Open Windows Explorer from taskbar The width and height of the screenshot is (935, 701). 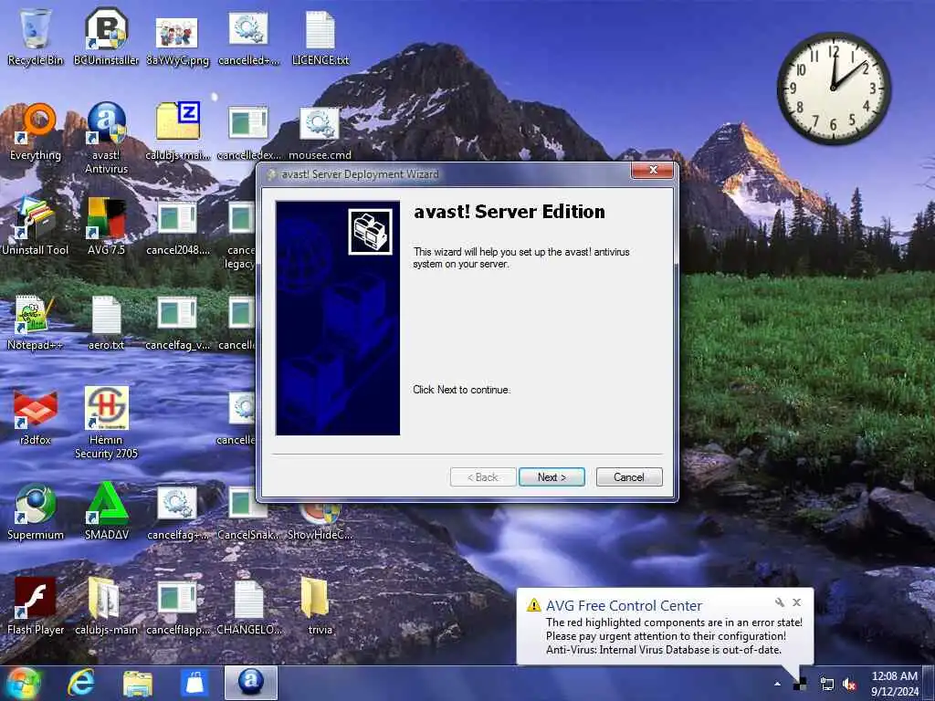pyautogui.click(x=138, y=683)
